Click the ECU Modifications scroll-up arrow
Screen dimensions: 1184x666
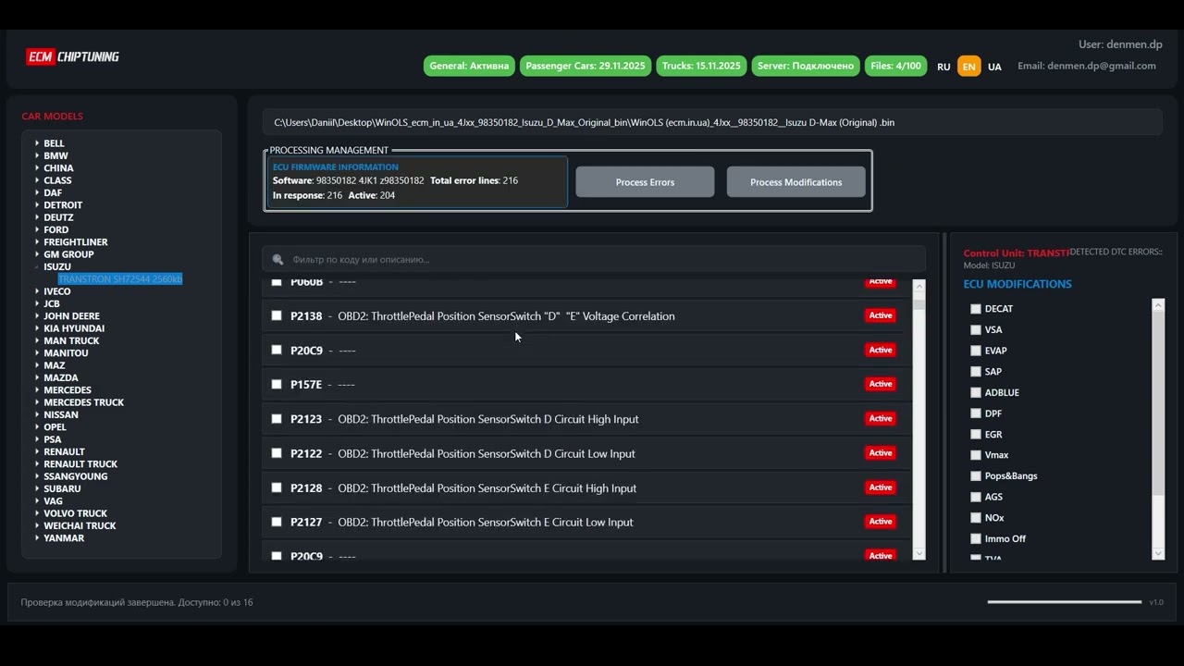(1158, 304)
